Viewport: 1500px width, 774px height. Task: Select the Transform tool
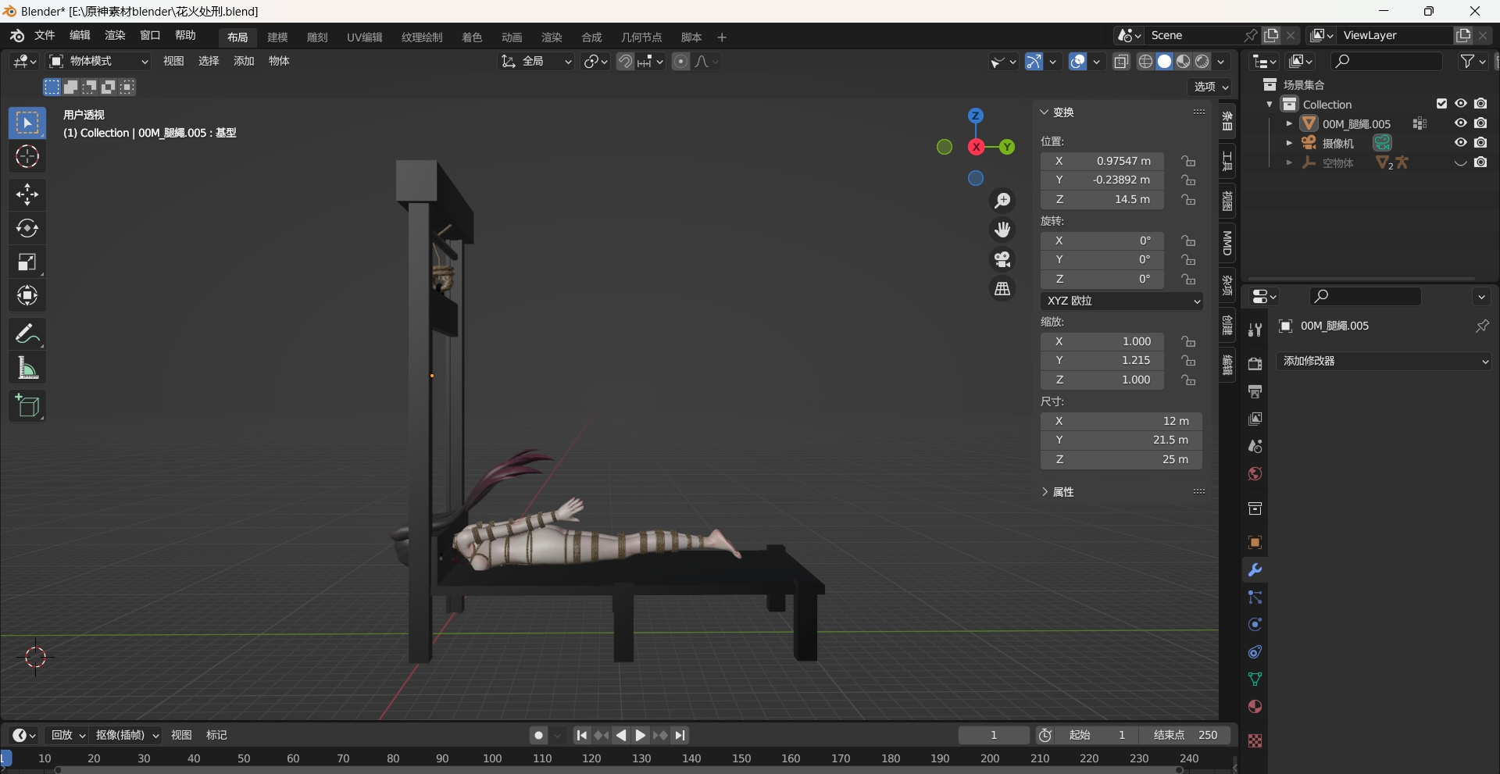coord(27,296)
